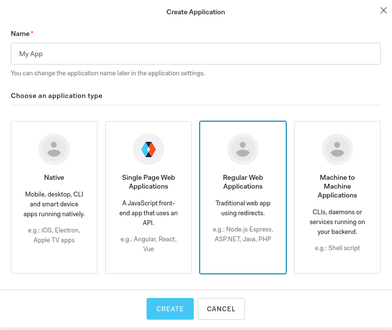This screenshot has height=330, width=392.
Task: Select the Regular Web Applications card
Action: (243, 198)
